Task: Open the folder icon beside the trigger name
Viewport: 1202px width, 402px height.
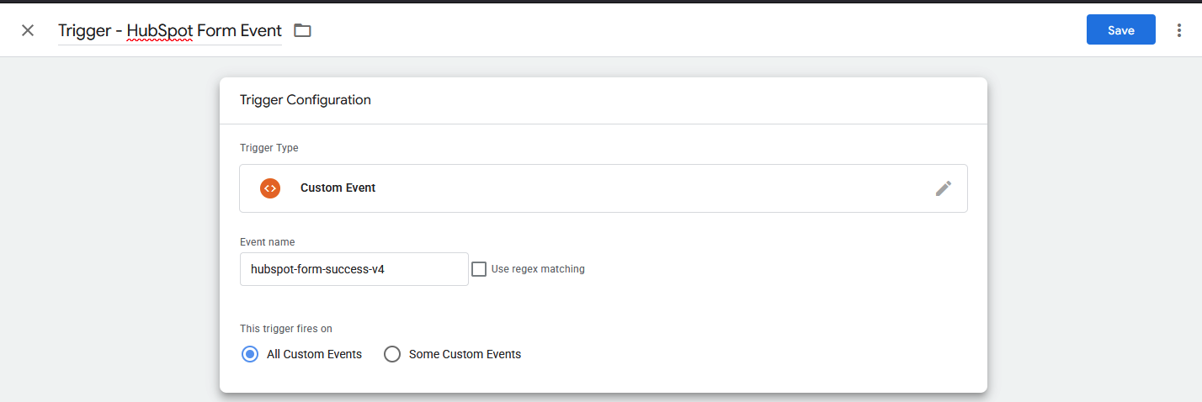Action: [302, 30]
